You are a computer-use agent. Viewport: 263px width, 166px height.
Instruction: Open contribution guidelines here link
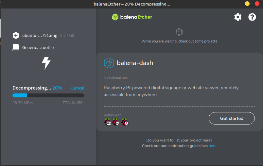point(212,146)
